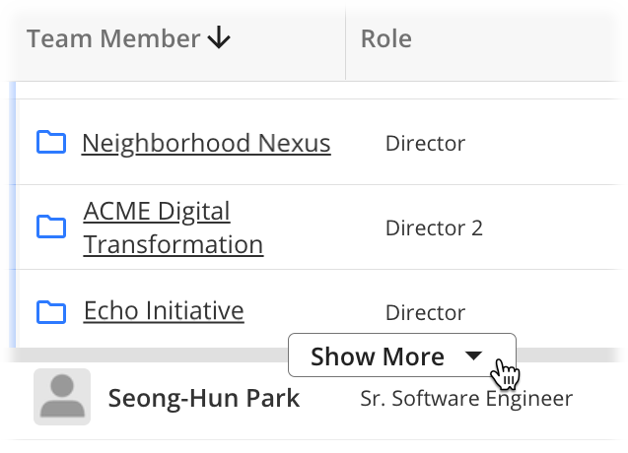The width and height of the screenshot is (628, 453).
Task: Follow the Echo Initiative link
Action: pos(163,311)
